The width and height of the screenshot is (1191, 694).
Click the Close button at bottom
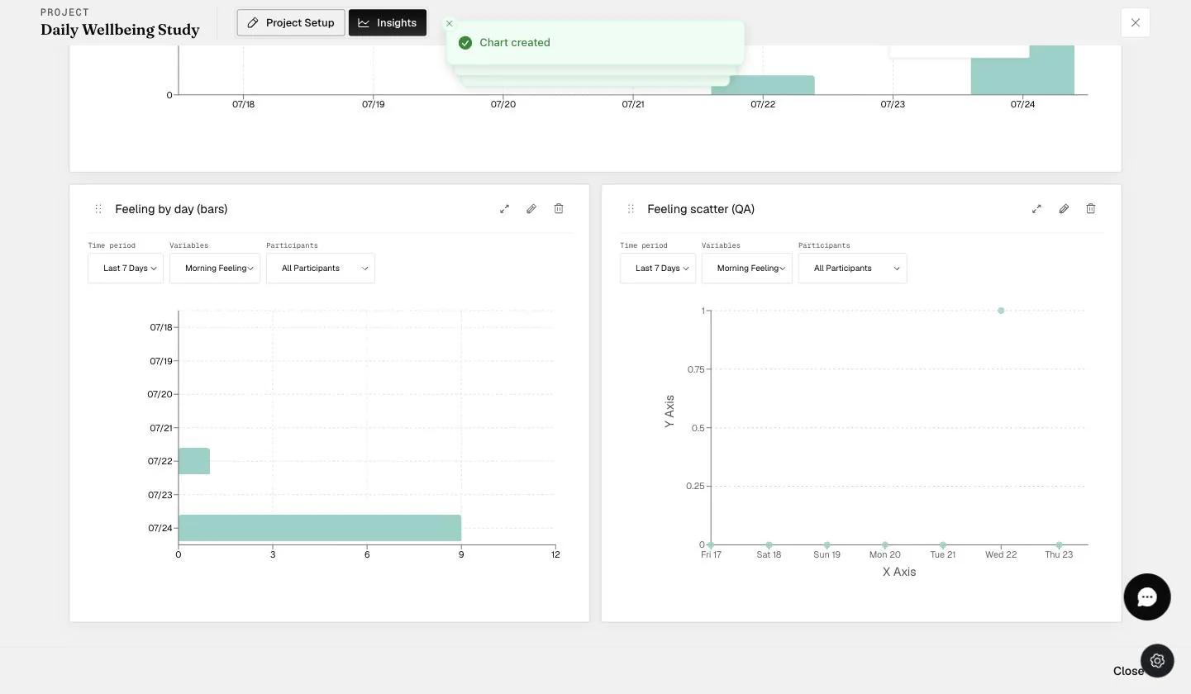tap(1128, 671)
